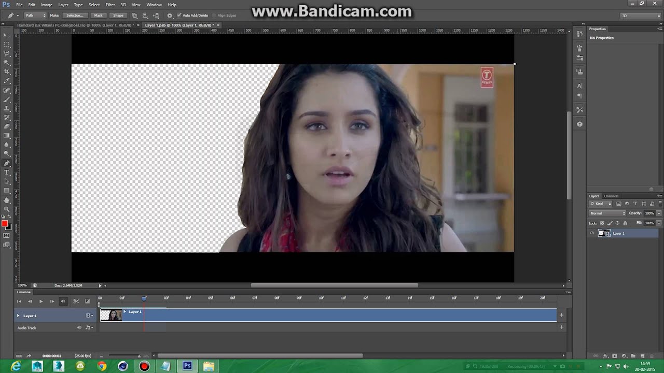Select the Type tool in the toolbox
Screen dimensions: 664x373
click(7, 173)
